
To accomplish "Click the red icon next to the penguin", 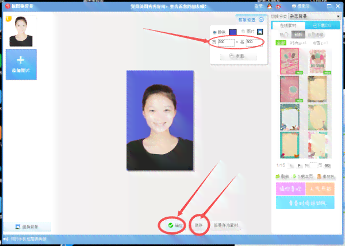I will click(x=278, y=6).
